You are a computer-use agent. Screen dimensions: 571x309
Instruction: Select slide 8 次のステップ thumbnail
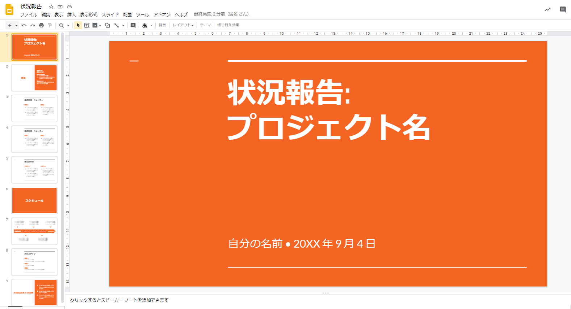pos(34,262)
